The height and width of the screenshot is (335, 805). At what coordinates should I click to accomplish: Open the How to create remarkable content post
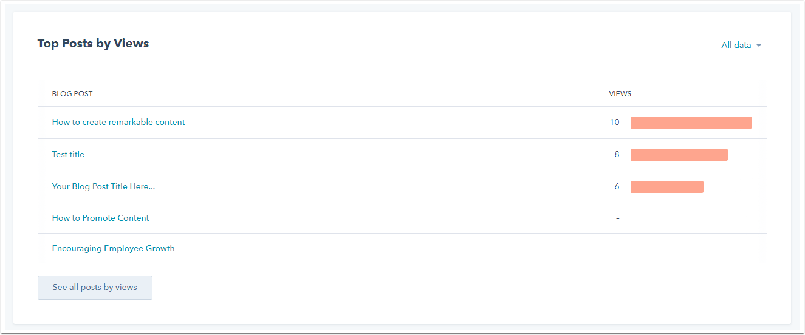[x=118, y=122]
